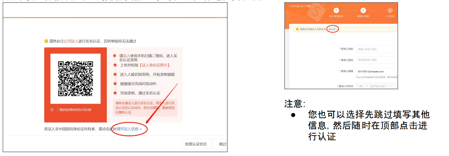Open the 联系人职位 dropdown
Image resolution: width=449 pixels, height=156 pixels.
coord(377,60)
